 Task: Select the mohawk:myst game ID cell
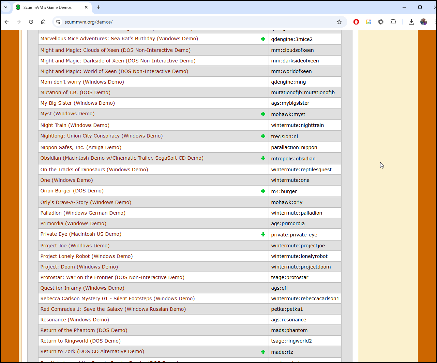click(305, 114)
